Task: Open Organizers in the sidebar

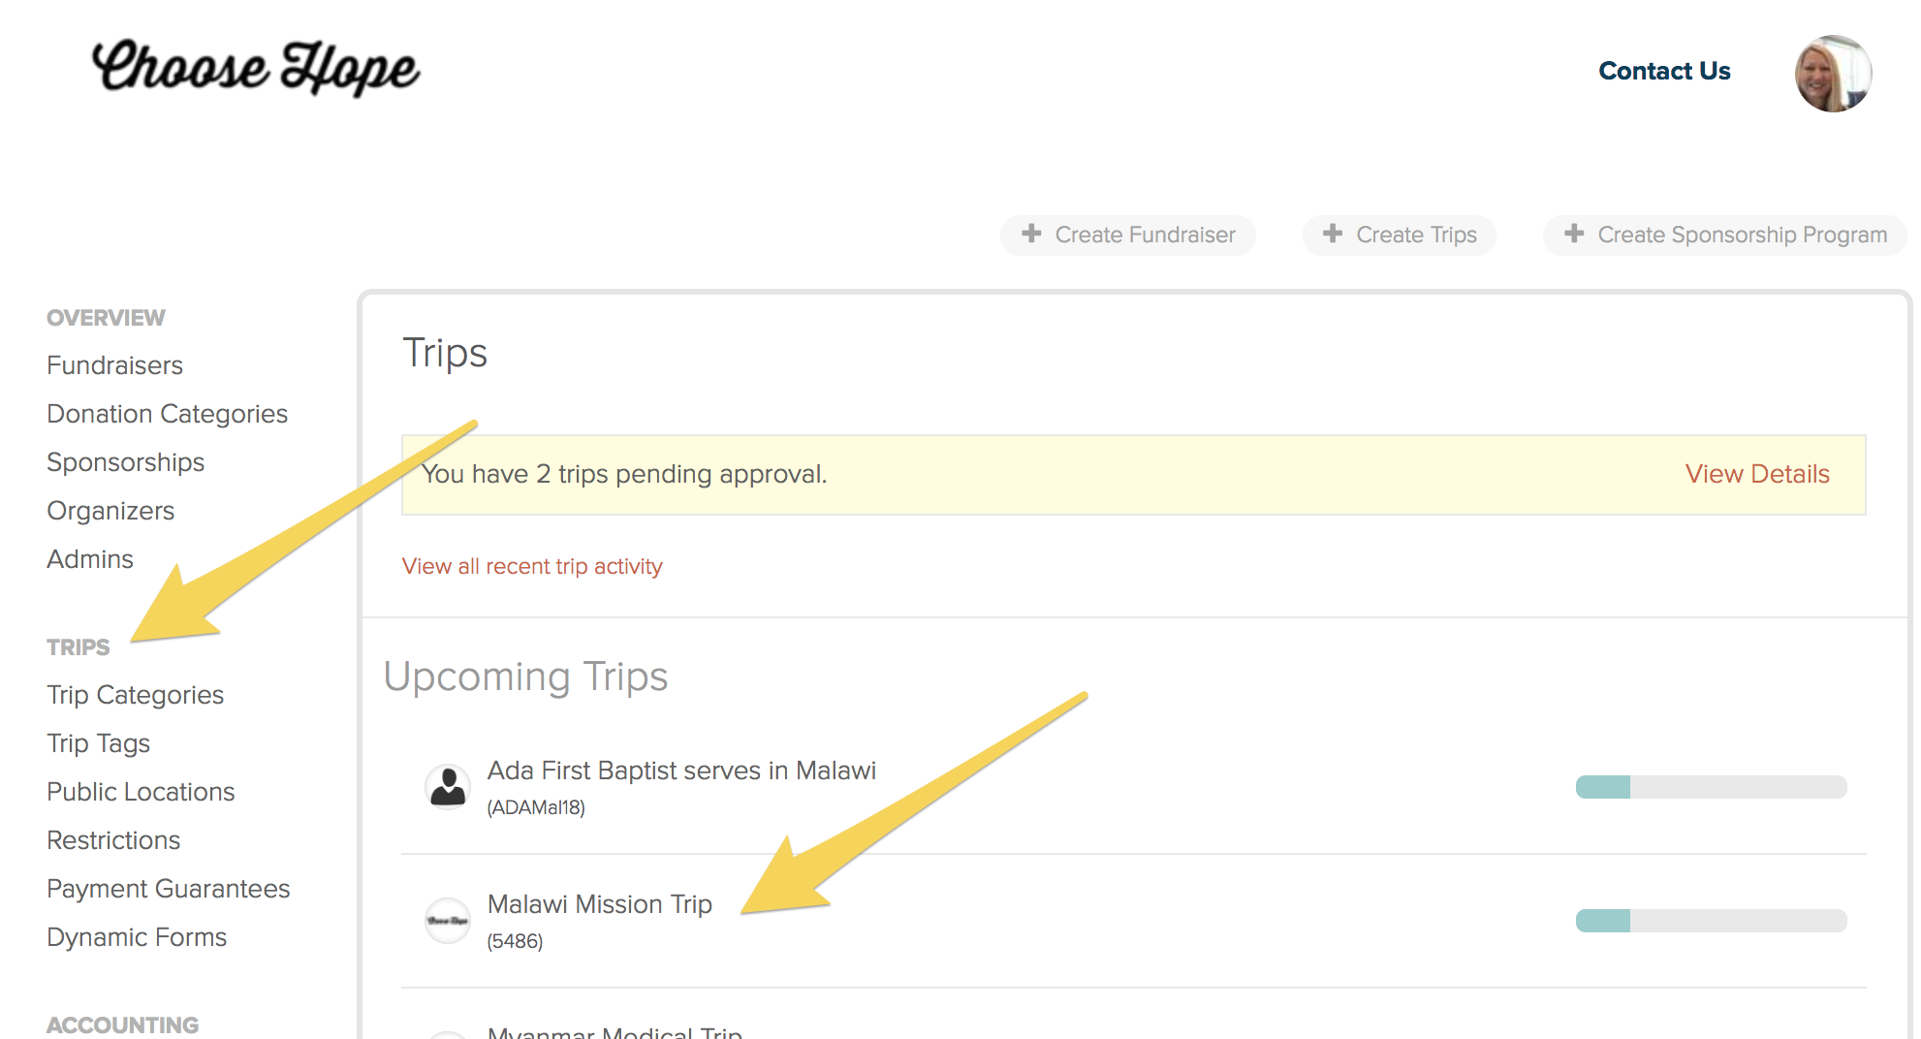Action: click(x=110, y=511)
